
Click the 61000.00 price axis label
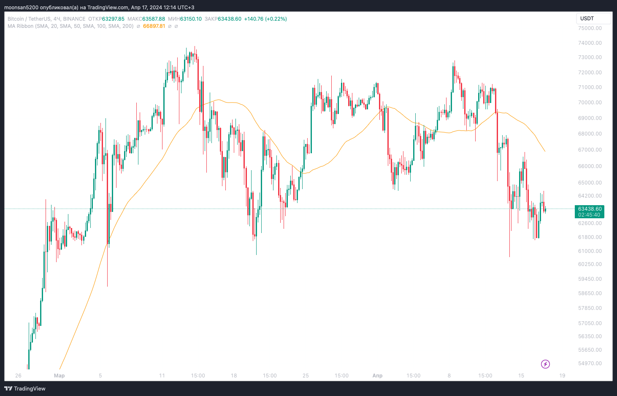[x=590, y=251]
